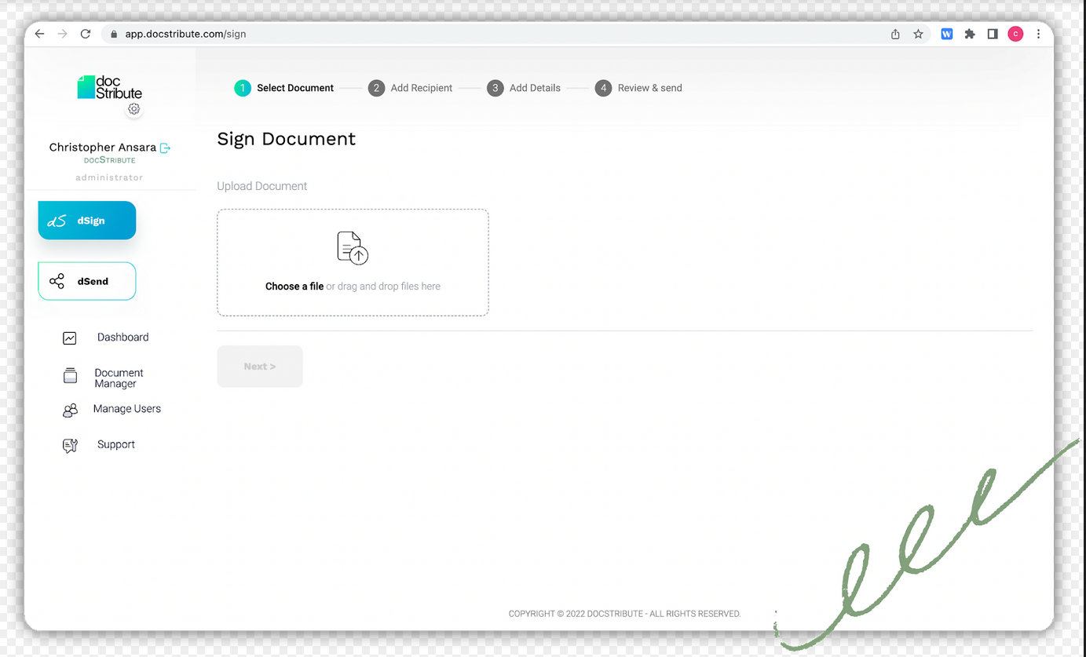Click the Upload Document label
1086x657 pixels.
(262, 186)
